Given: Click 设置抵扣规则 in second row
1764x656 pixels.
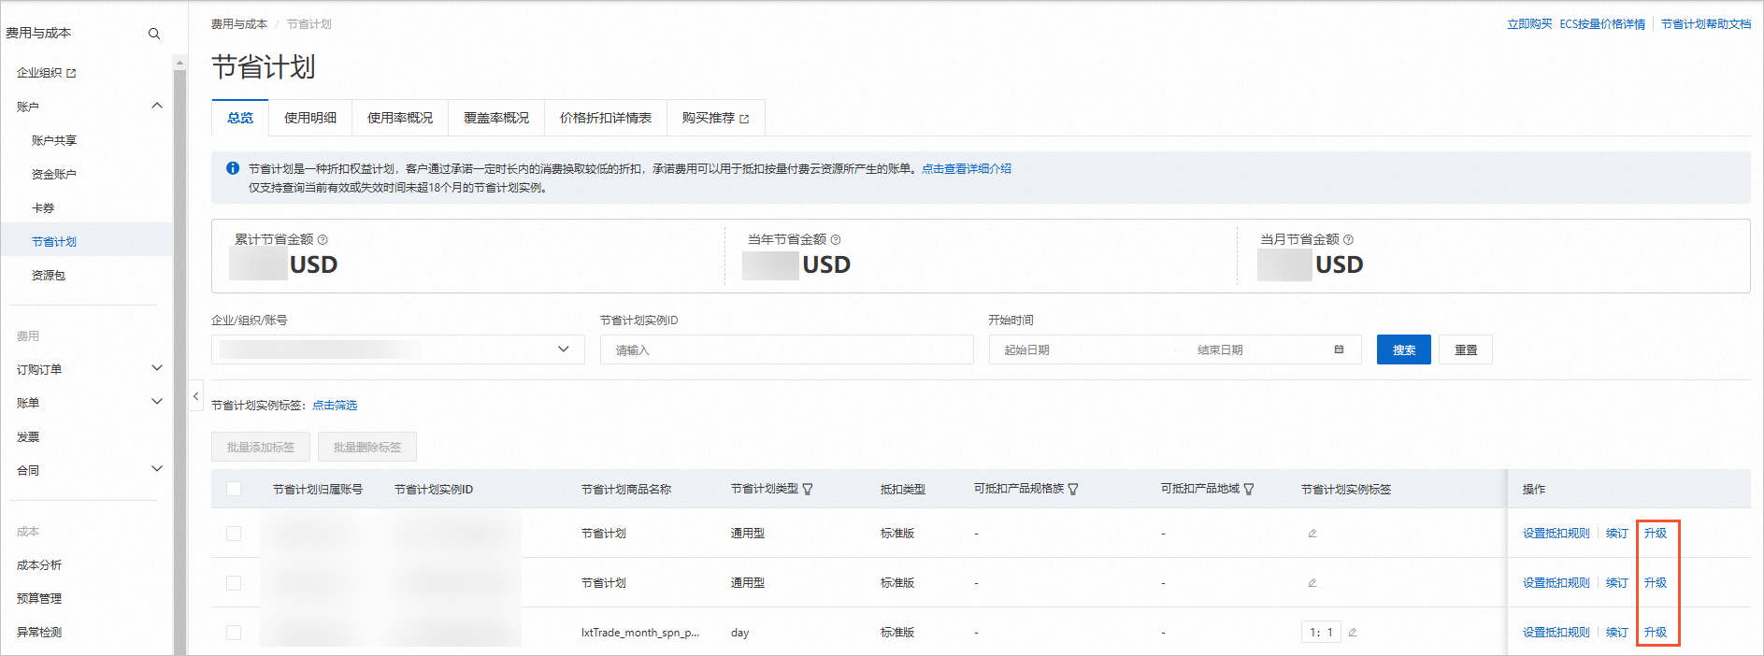Looking at the screenshot, I should pyautogui.click(x=1556, y=583).
